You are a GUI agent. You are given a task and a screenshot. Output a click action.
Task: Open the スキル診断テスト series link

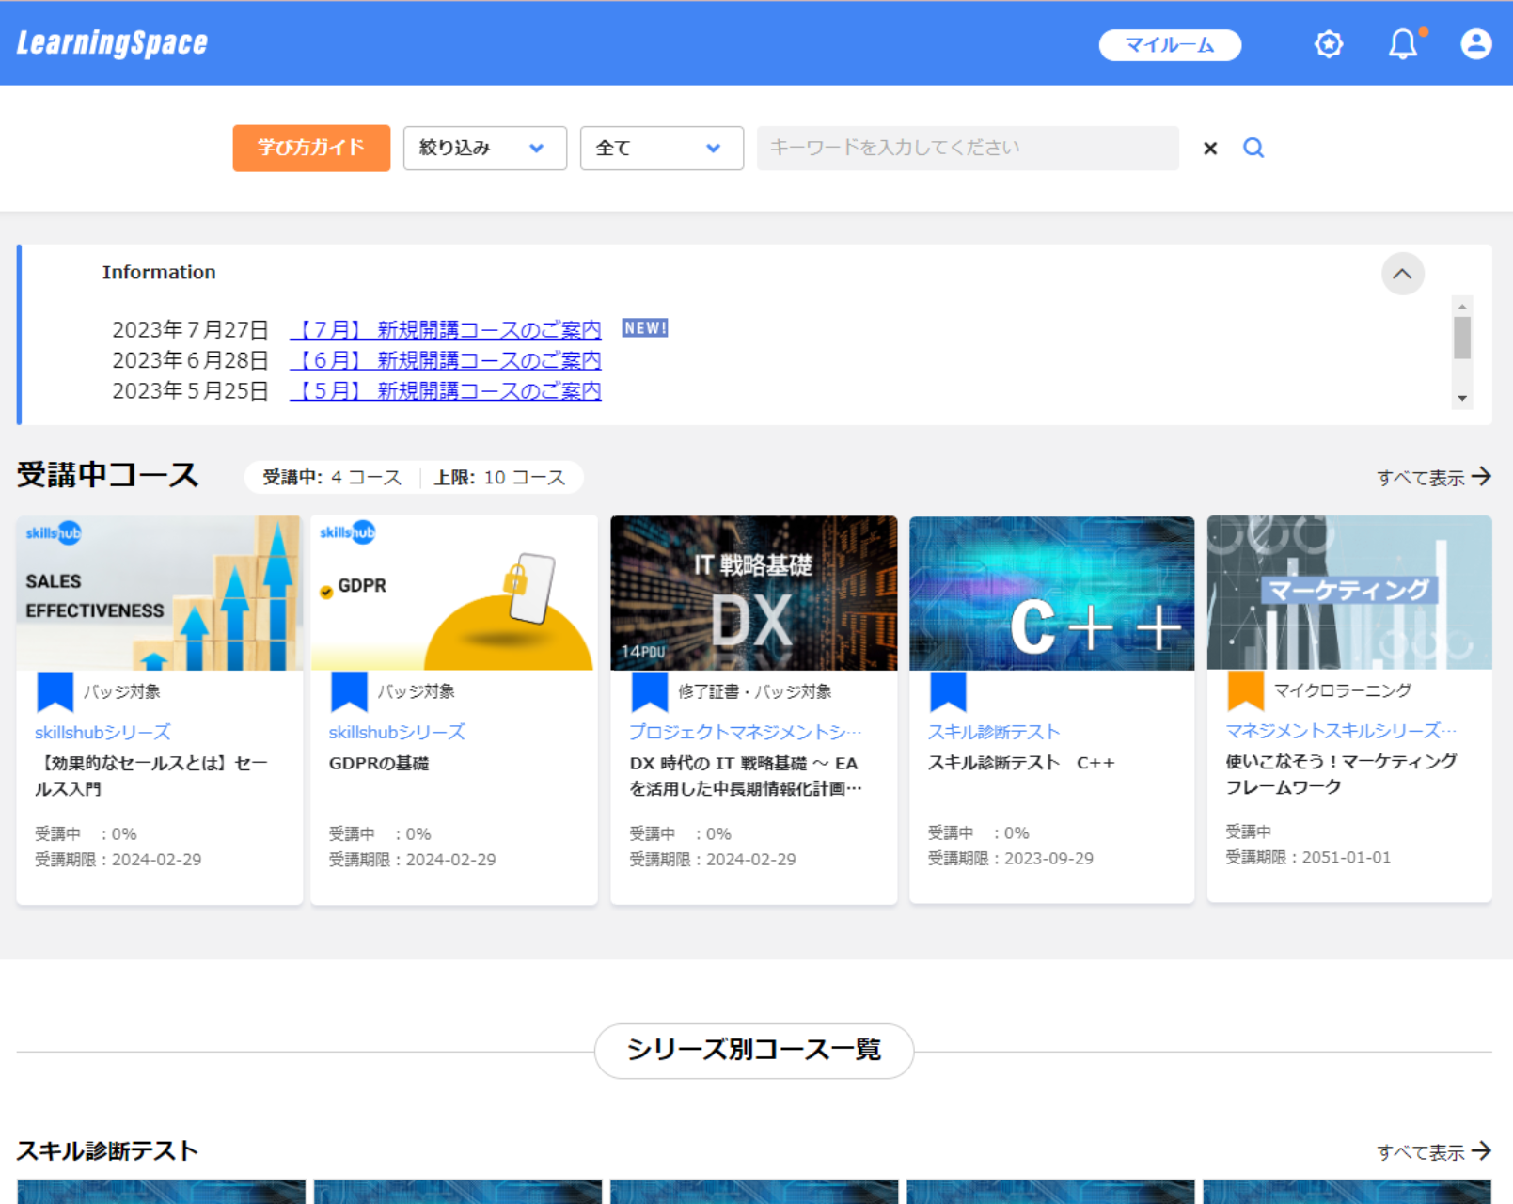coord(993,732)
